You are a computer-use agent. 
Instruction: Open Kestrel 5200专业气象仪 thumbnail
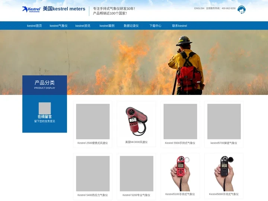[x=137, y=173]
